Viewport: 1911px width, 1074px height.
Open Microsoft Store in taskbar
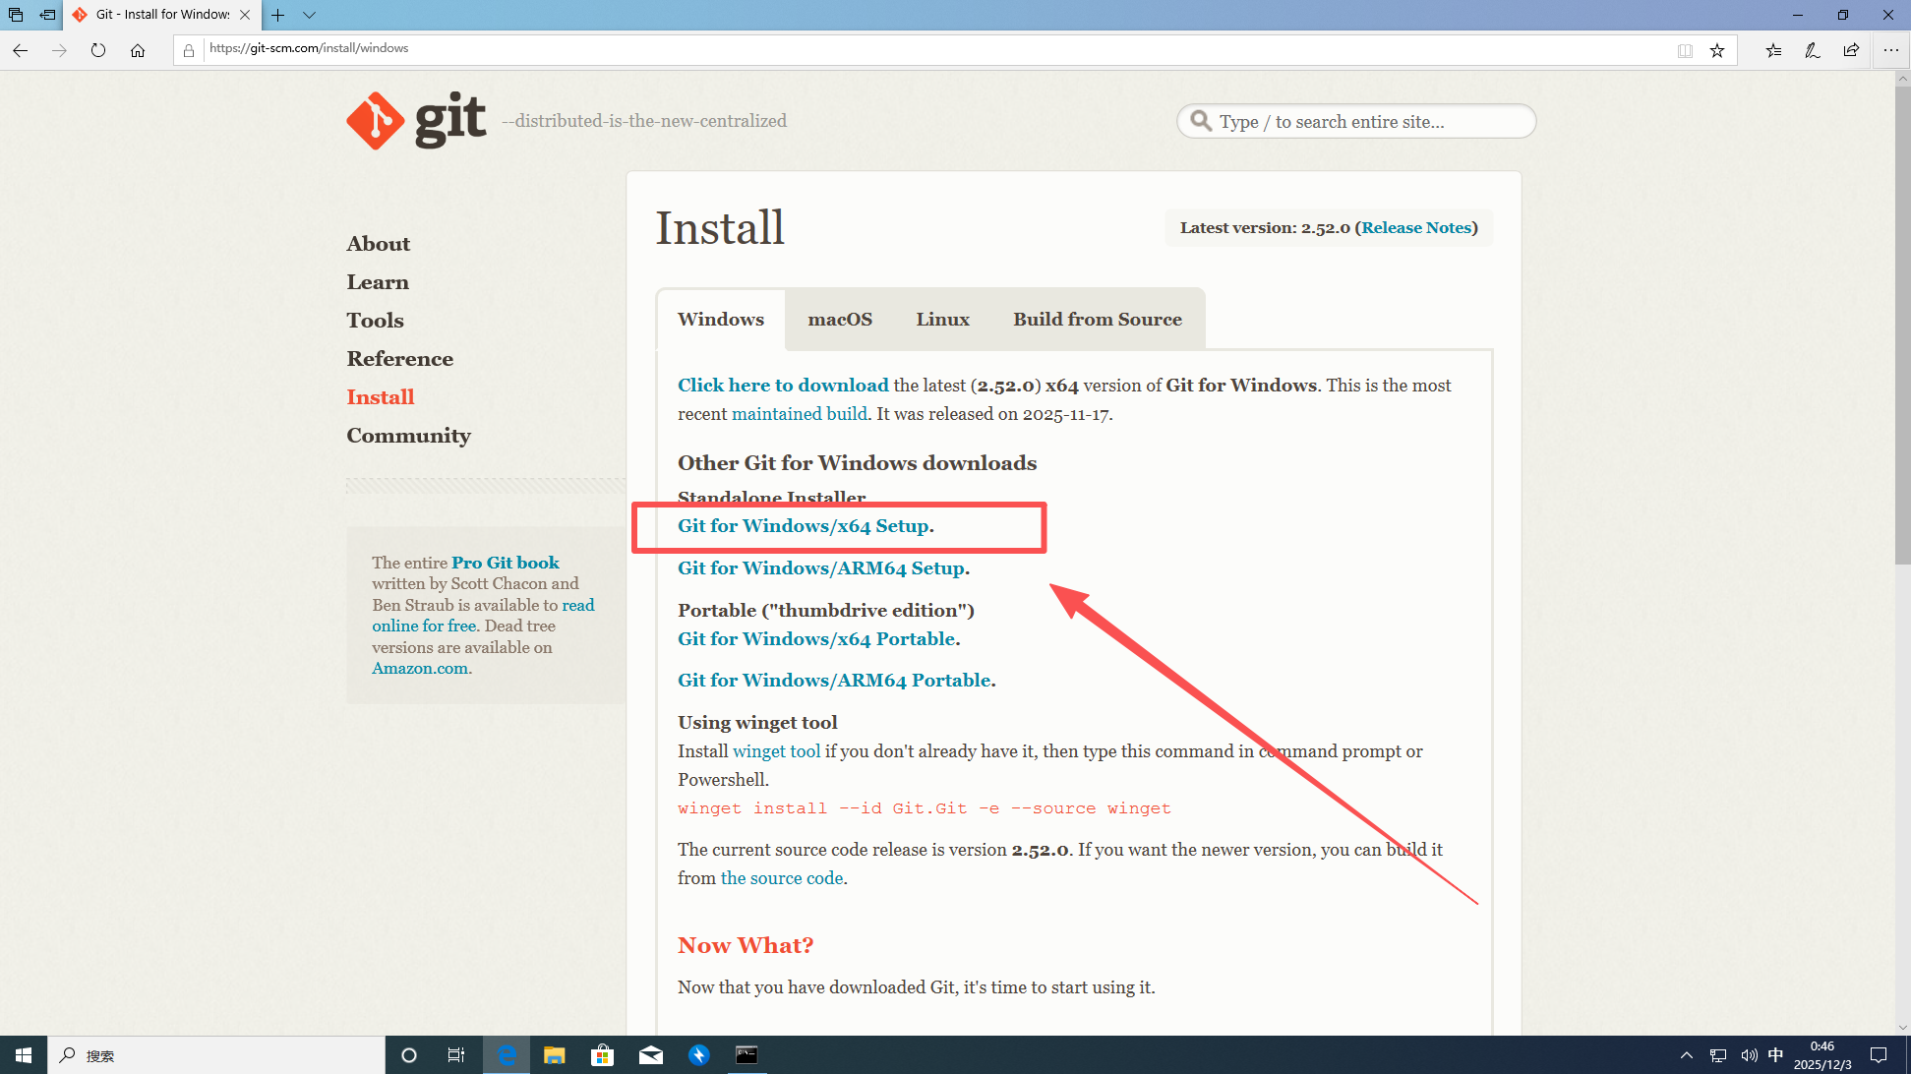[602, 1055]
